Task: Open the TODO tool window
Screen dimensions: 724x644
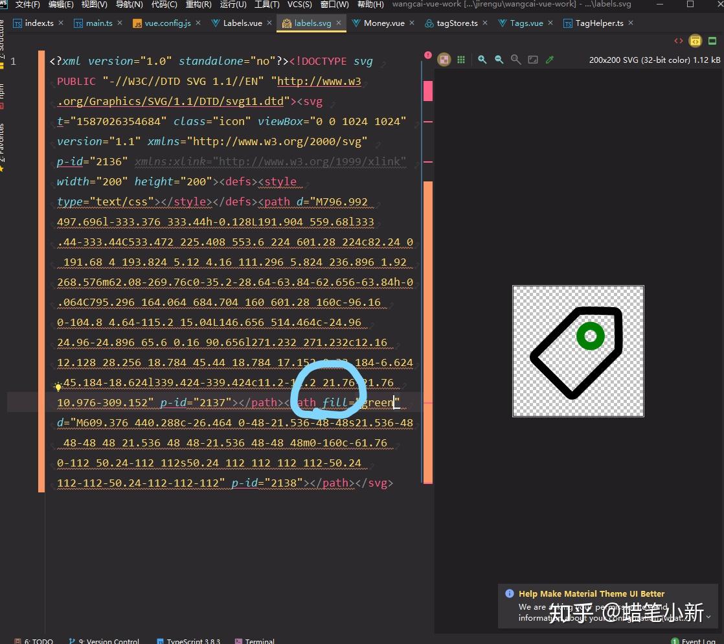Action: (34, 640)
